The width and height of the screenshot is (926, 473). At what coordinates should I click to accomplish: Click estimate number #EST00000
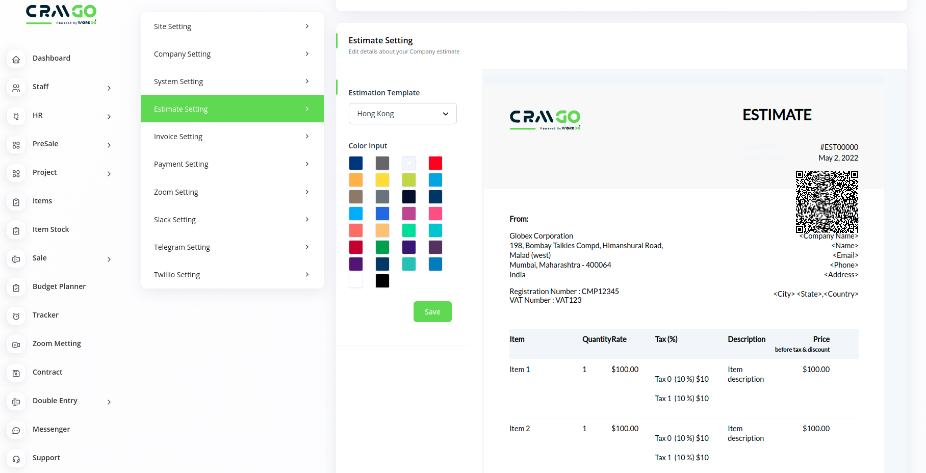[x=839, y=147]
